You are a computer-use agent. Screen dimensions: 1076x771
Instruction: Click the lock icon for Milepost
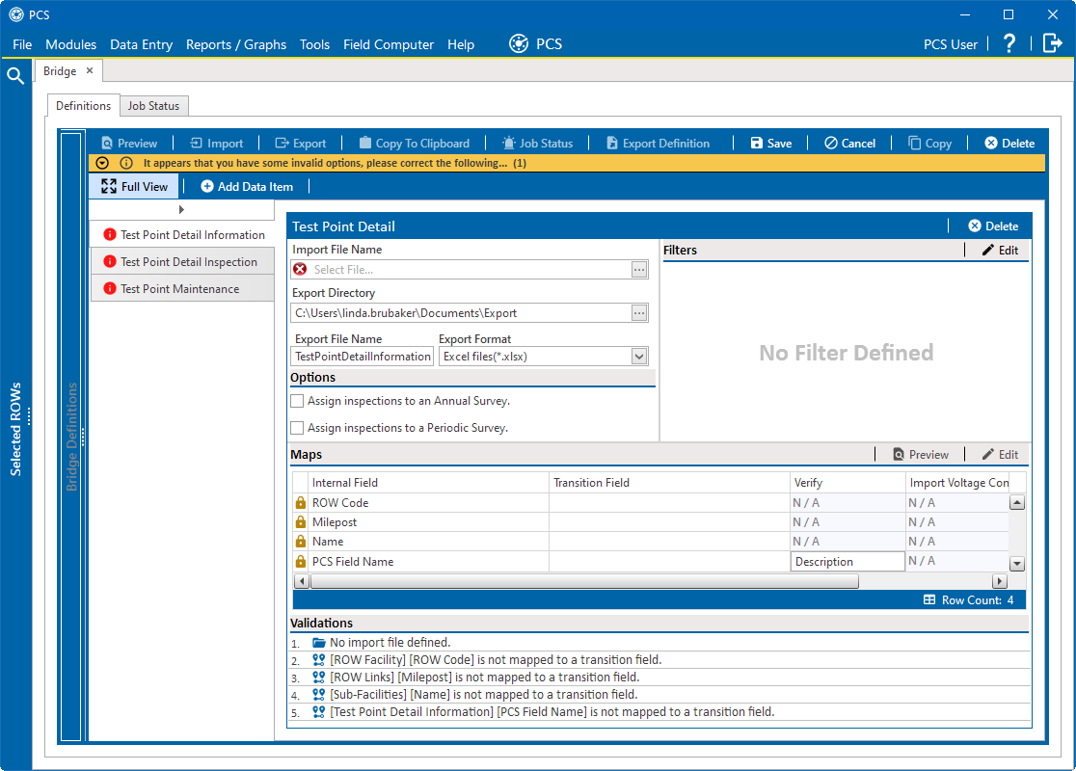pyautogui.click(x=301, y=522)
